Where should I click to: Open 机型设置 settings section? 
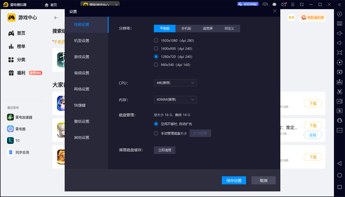[x=87, y=41]
